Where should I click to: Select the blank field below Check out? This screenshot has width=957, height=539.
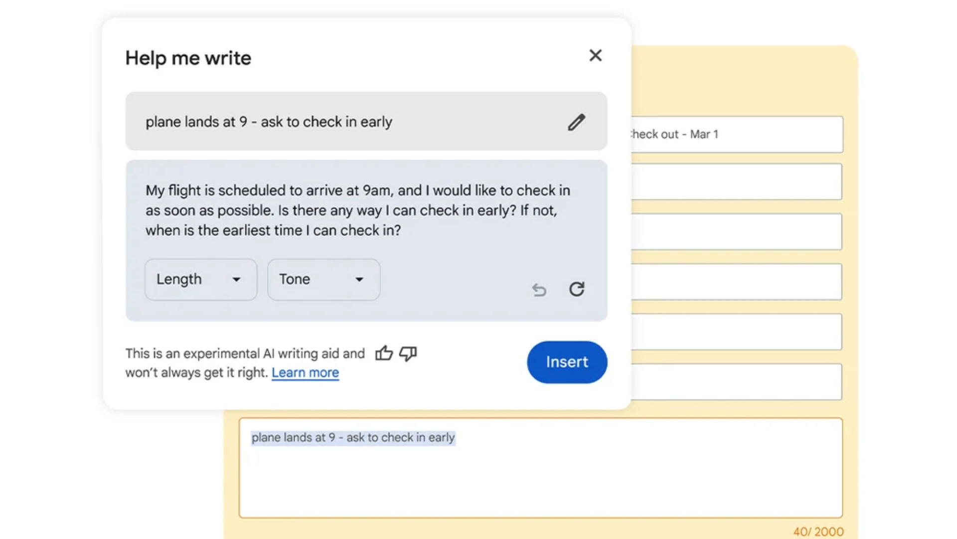(x=736, y=182)
